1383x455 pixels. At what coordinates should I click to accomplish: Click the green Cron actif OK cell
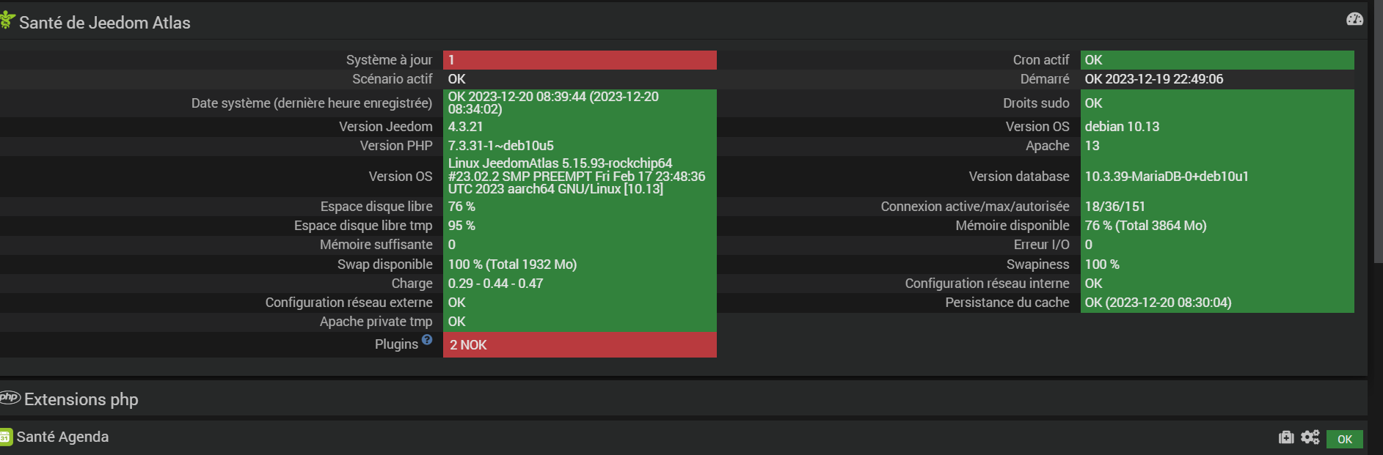[1216, 60]
